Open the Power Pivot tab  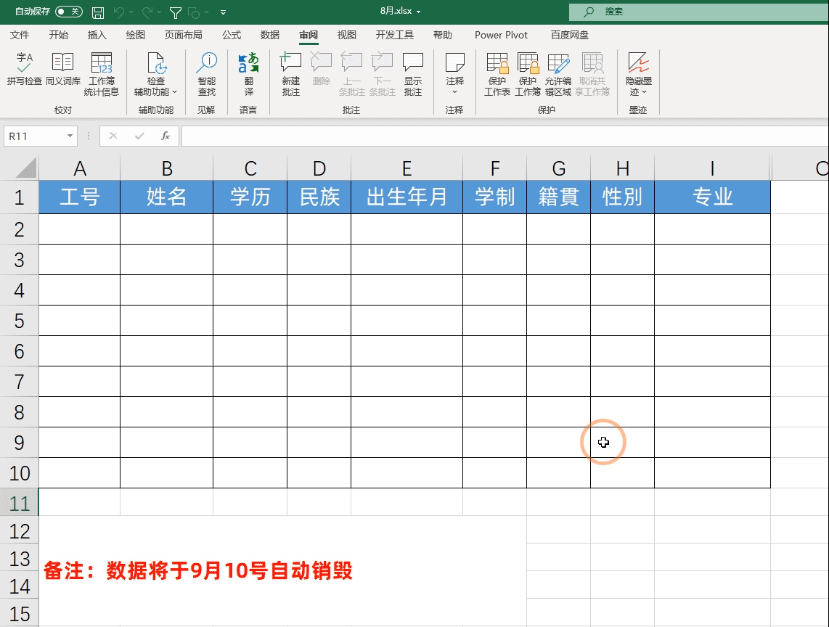(501, 35)
